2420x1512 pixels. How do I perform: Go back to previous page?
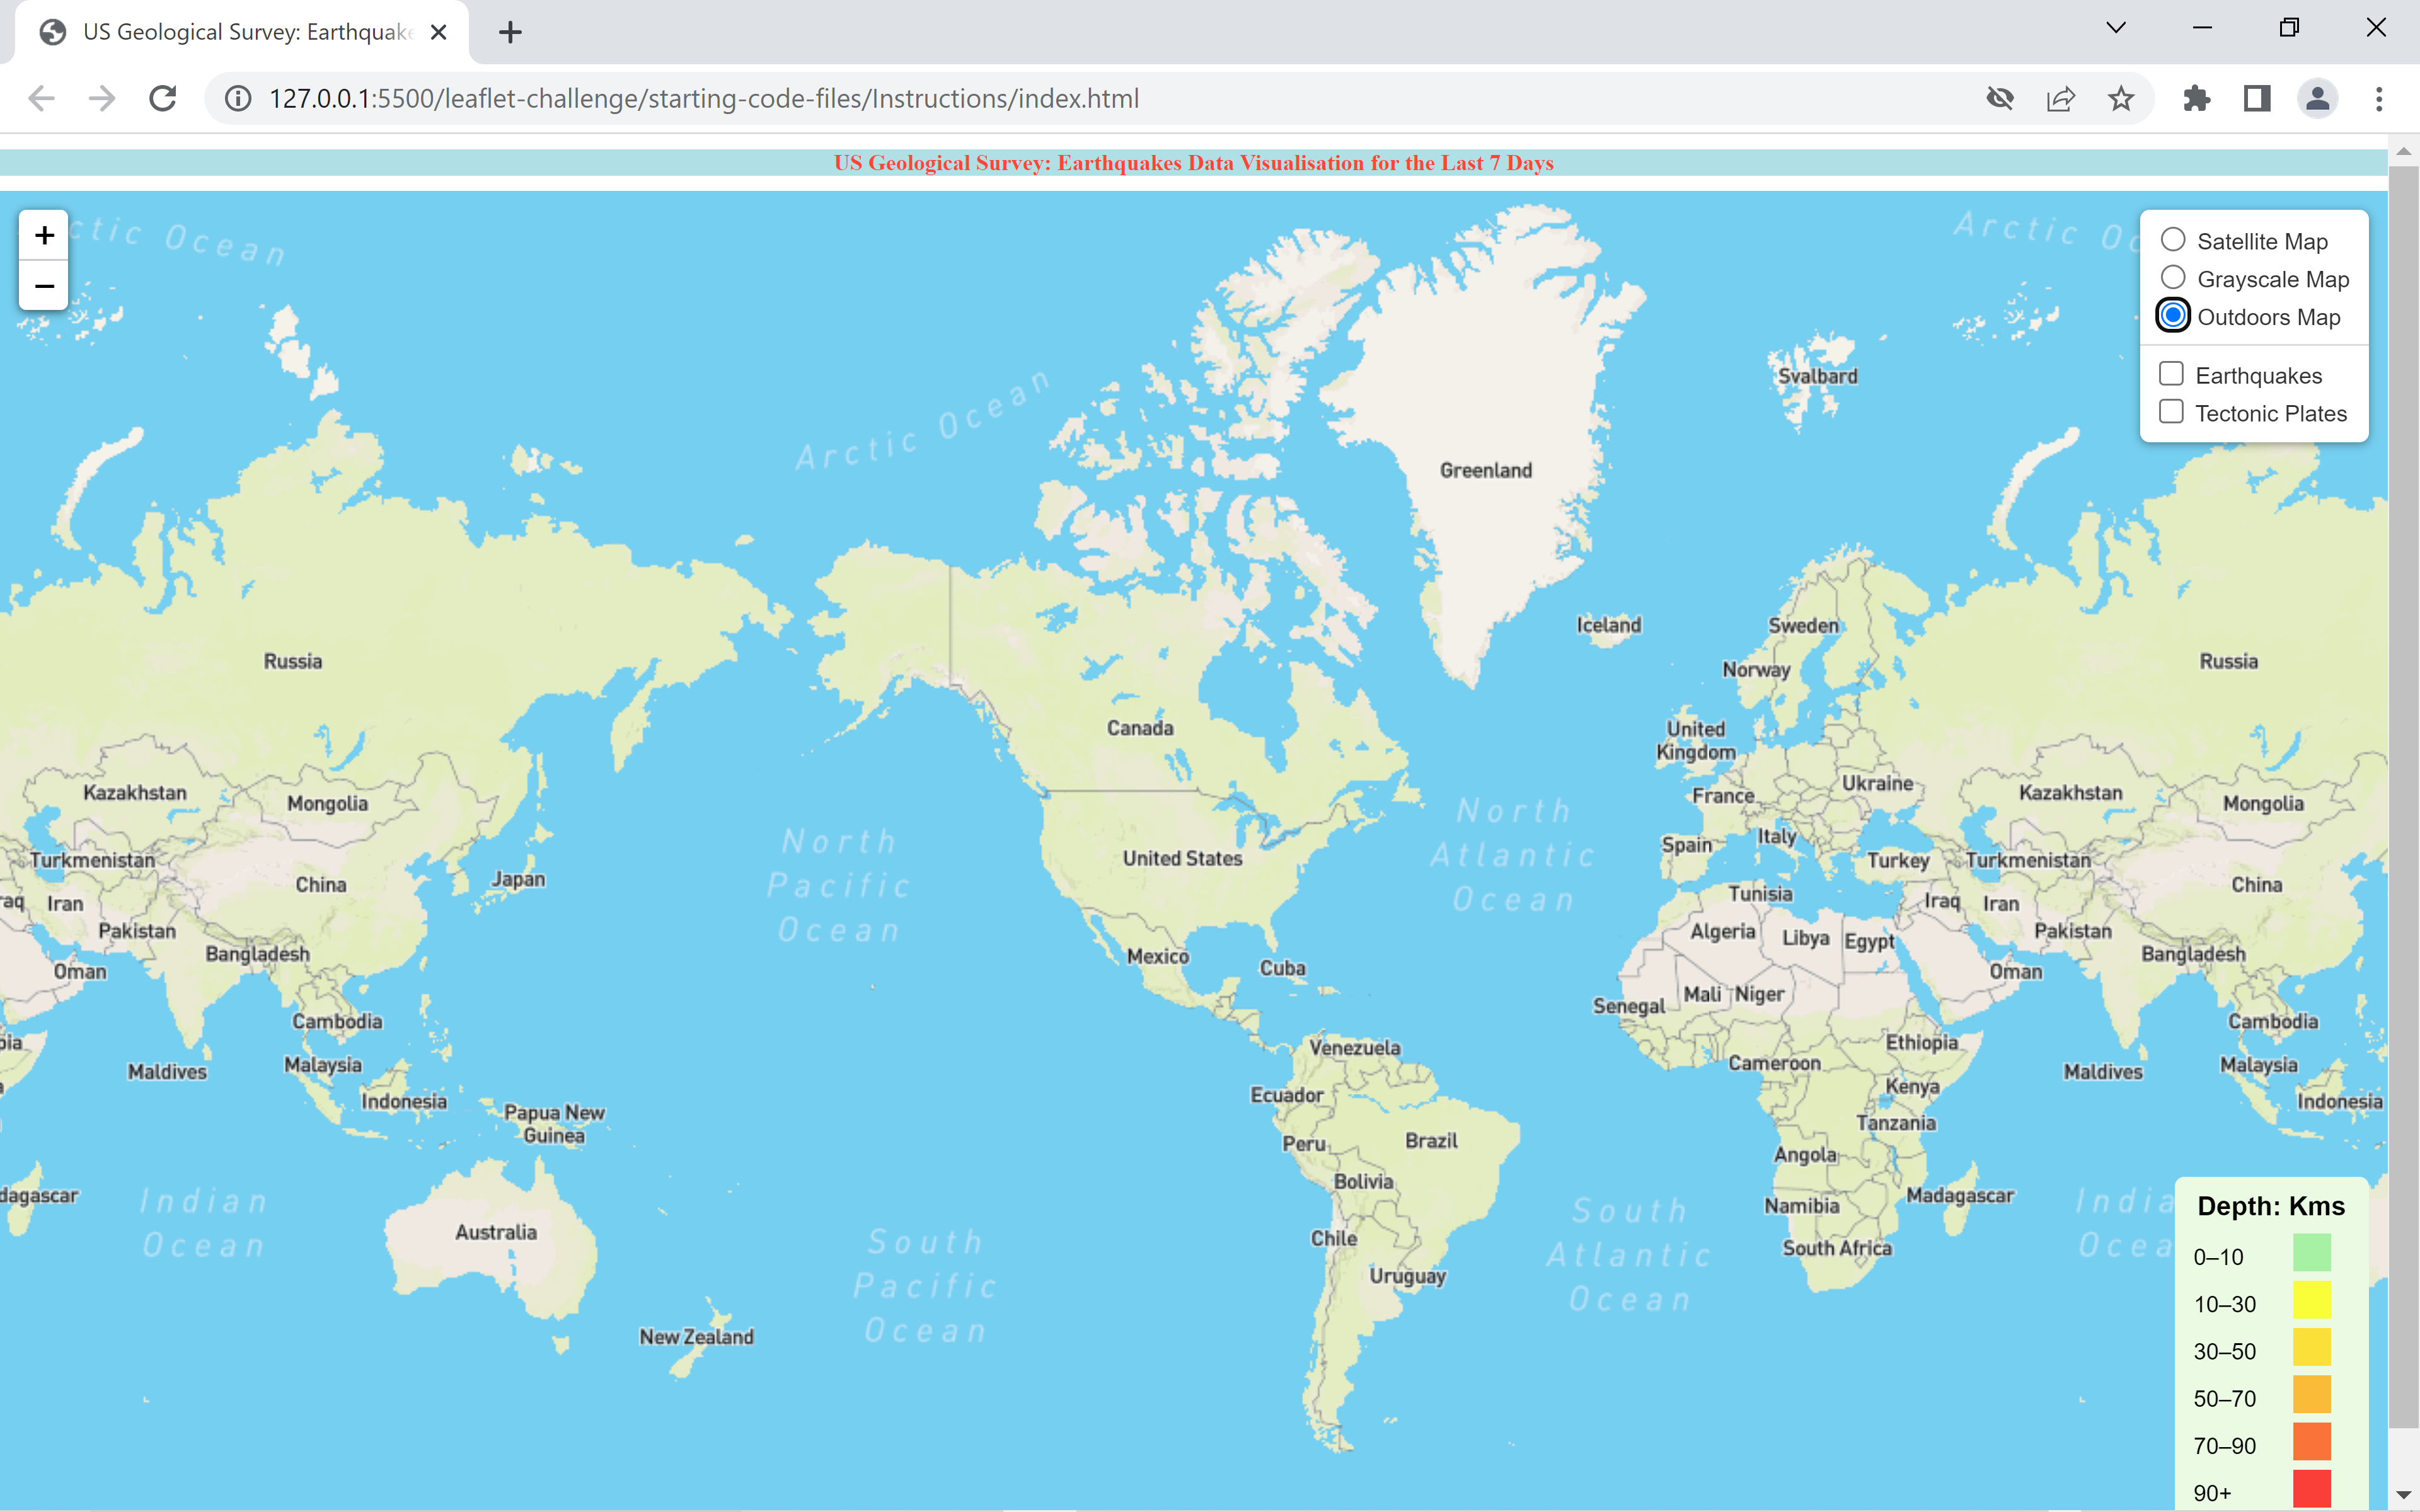click(x=41, y=98)
